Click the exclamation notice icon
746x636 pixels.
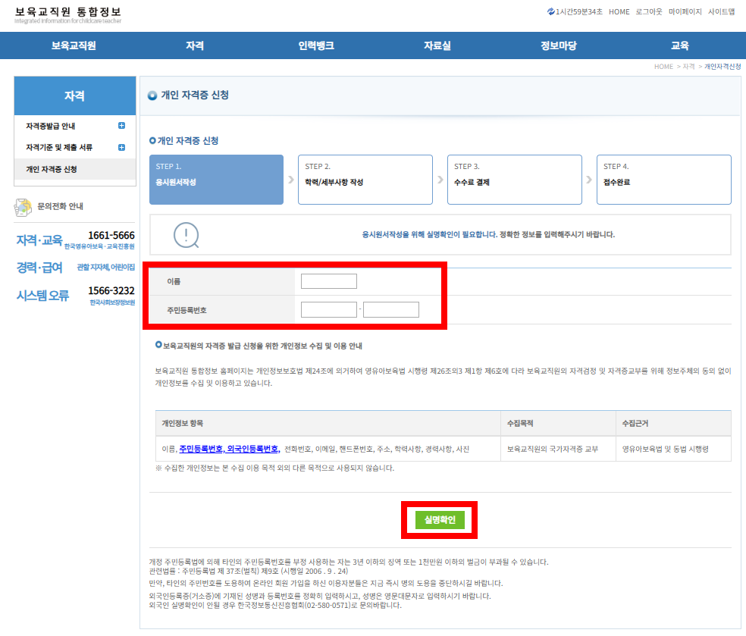(x=186, y=235)
